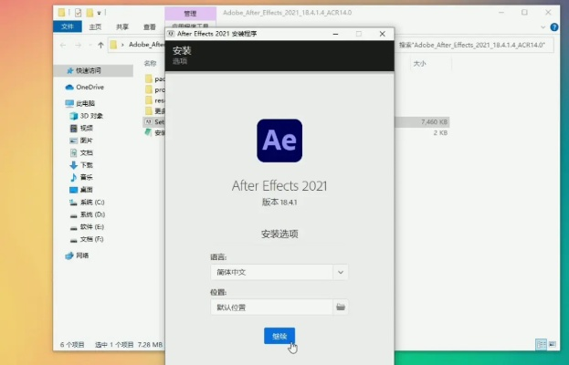
Task: Switch to the 查看 ribbon tab
Action: (x=150, y=26)
